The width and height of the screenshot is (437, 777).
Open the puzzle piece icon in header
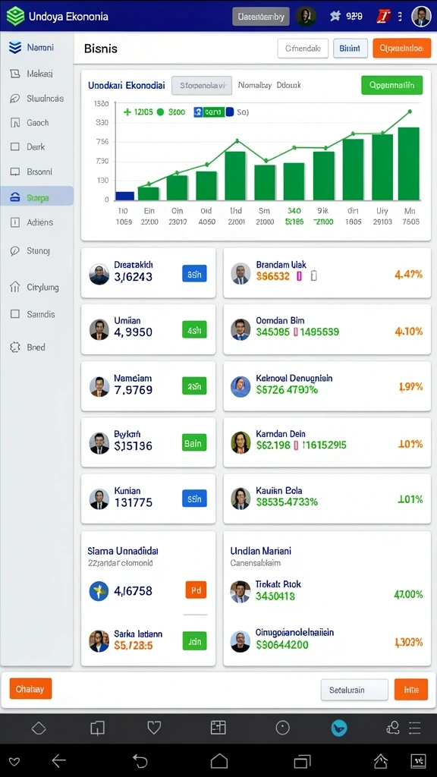(x=335, y=16)
